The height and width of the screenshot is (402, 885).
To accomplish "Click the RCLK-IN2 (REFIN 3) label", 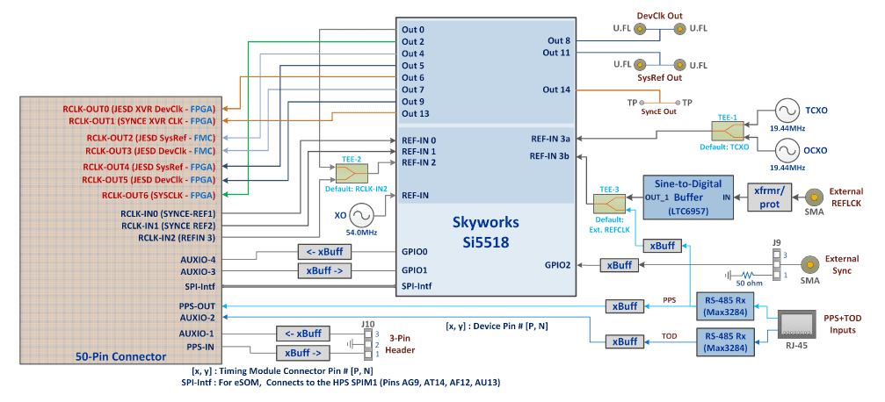I will pos(178,237).
